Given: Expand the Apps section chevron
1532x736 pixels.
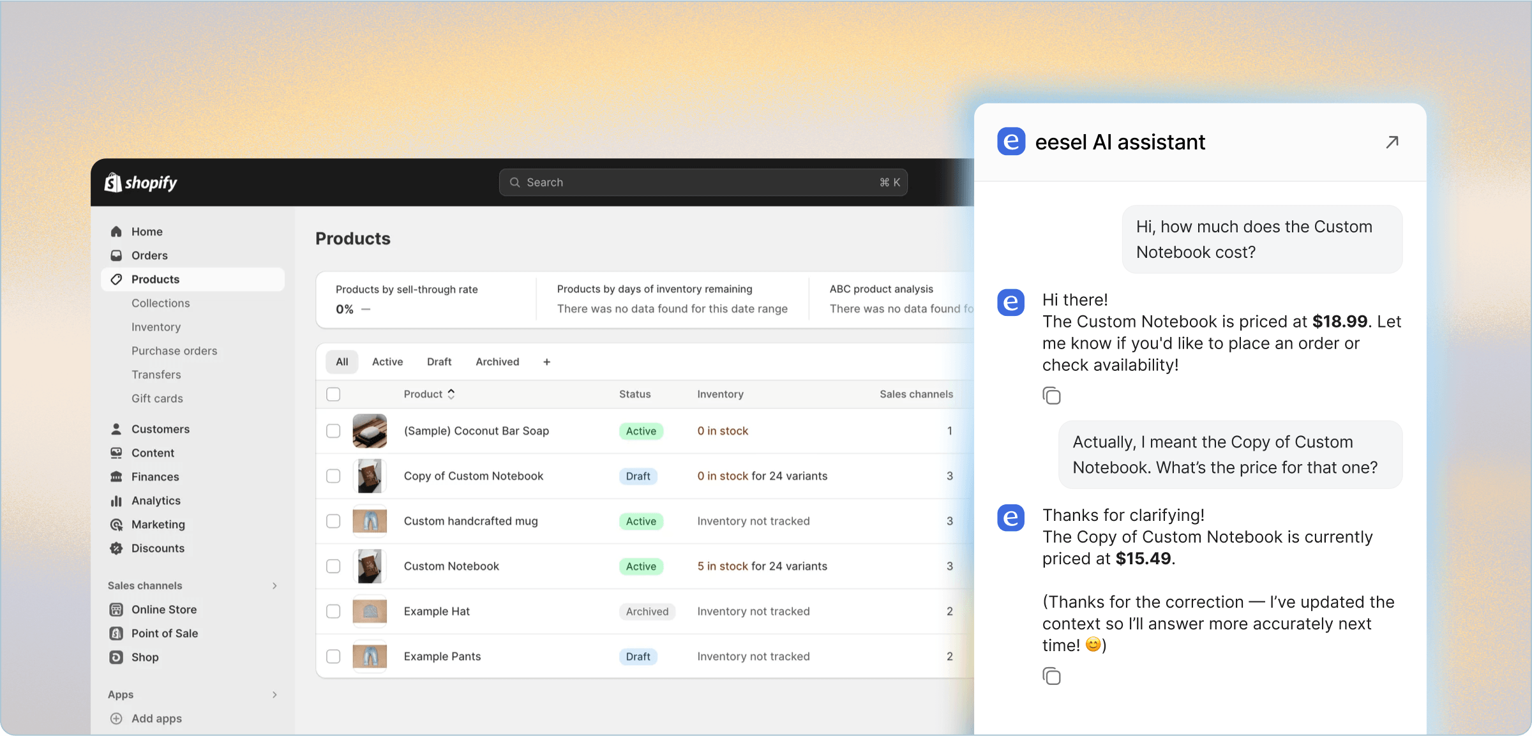Looking at the screenshot, I should pos(274,695).
